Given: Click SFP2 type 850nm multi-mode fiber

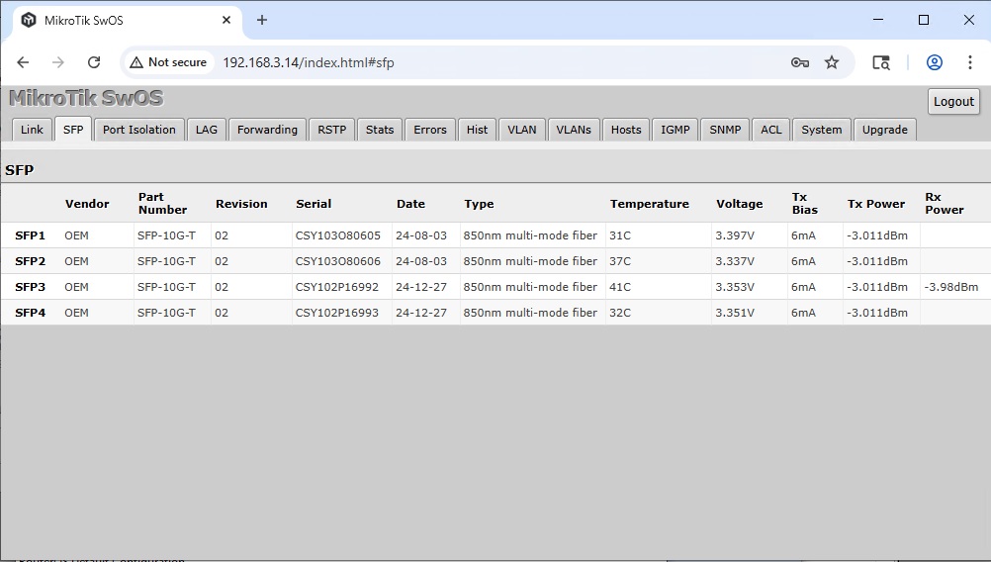Looking at the screenshot, I should coord(530,261).
